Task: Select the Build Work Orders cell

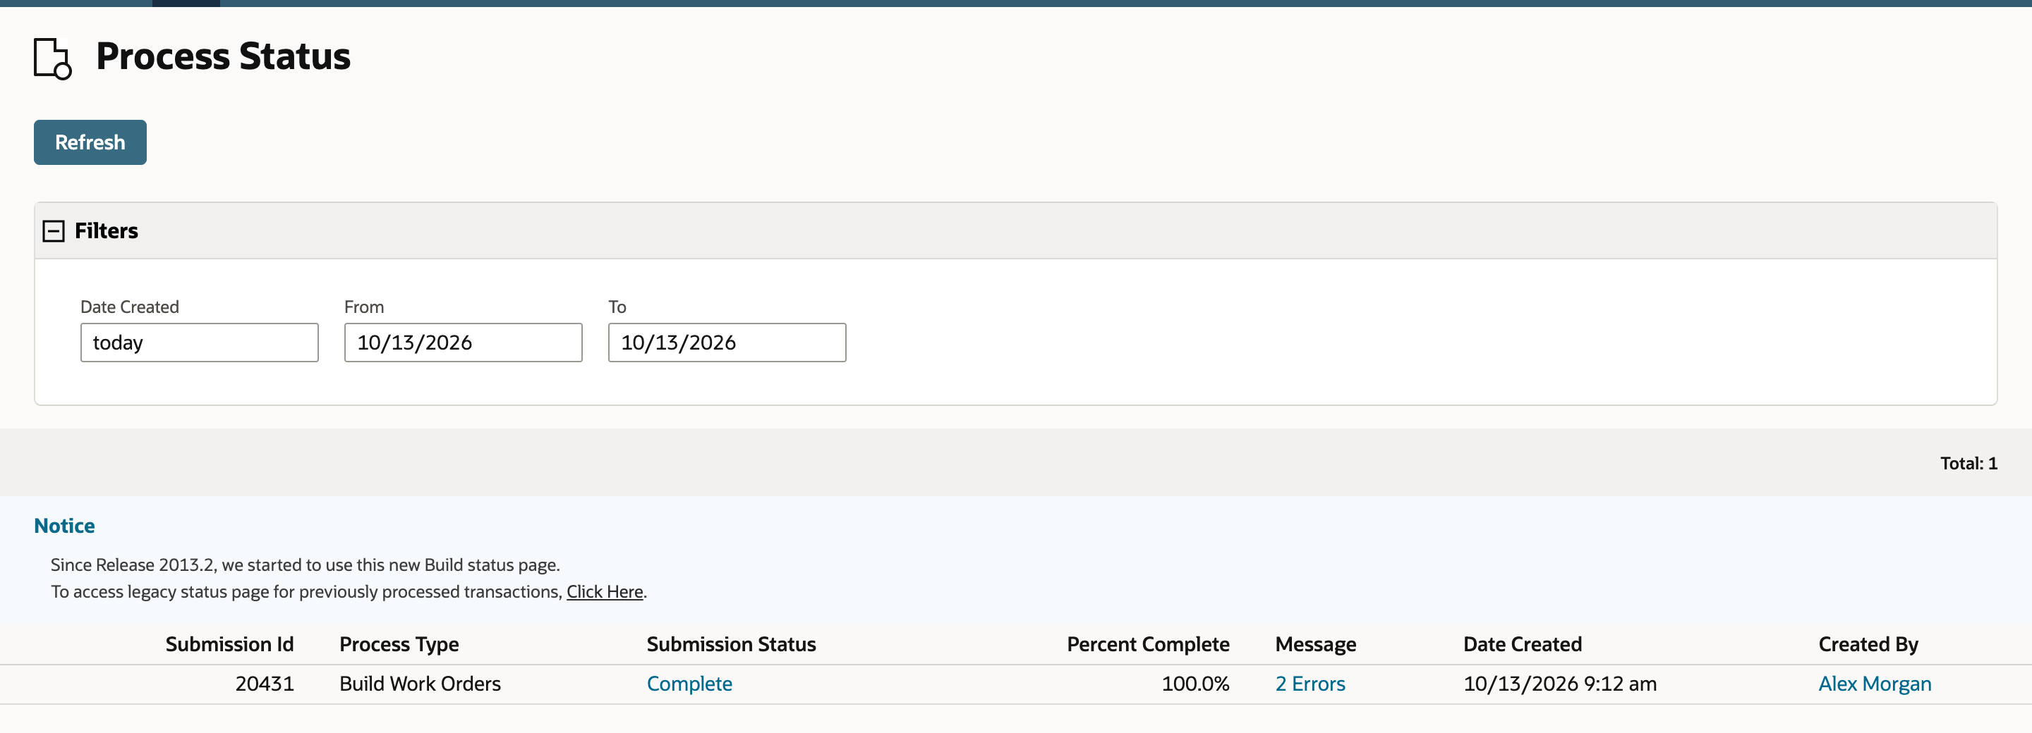Action: click(x=420, y=684)
